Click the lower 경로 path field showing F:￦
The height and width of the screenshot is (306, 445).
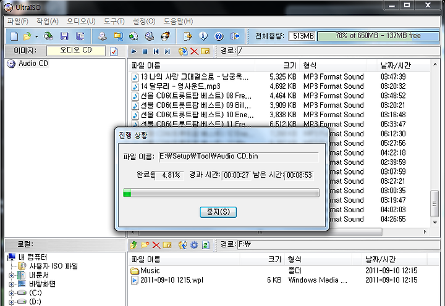pos(339,244)
